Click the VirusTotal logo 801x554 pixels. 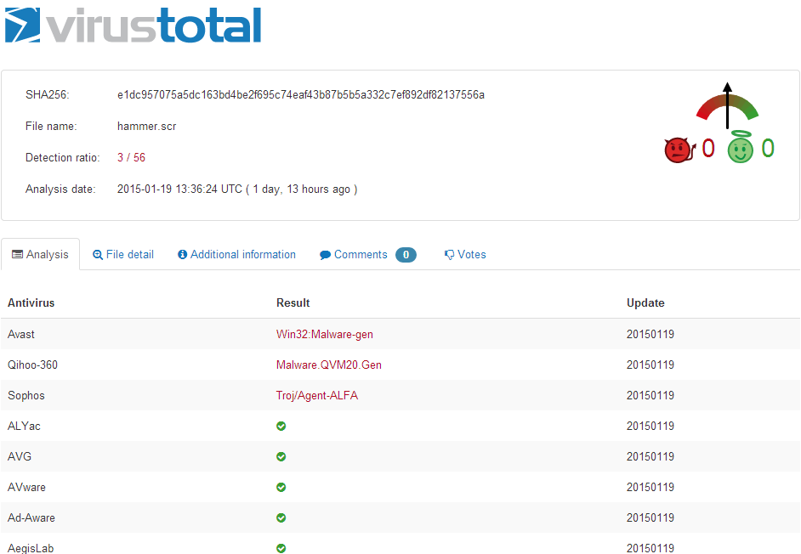tap(133, 25)
